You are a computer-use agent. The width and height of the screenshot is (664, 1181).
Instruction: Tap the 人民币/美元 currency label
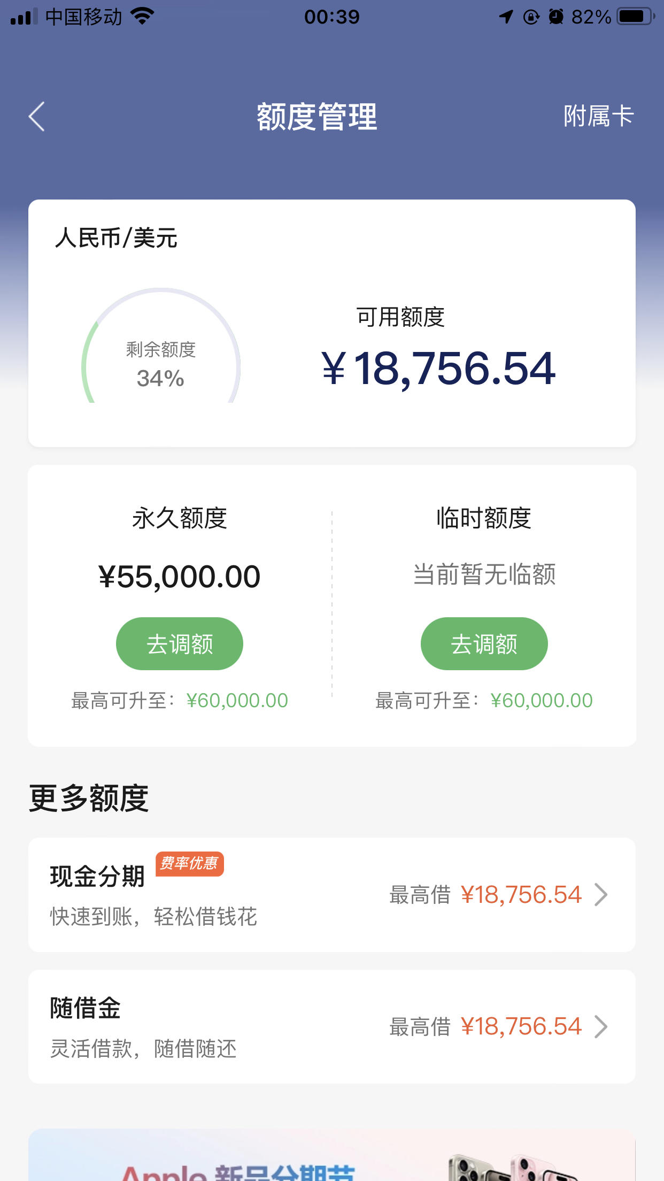click(x=116, y=238)
